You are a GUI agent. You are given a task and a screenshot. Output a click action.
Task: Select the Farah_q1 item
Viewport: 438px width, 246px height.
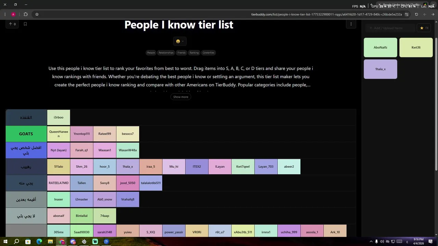tap(81, 150)
